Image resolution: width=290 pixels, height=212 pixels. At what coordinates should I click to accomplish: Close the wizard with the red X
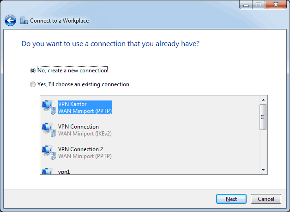276,5
